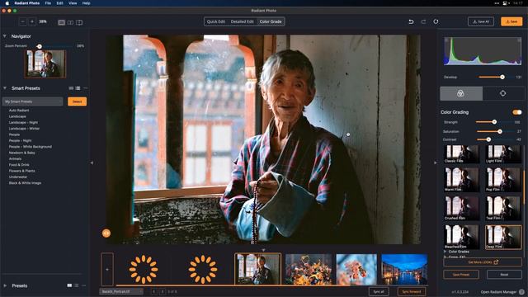
Task: Select the color circles grading tab icon
Action: 460,93
